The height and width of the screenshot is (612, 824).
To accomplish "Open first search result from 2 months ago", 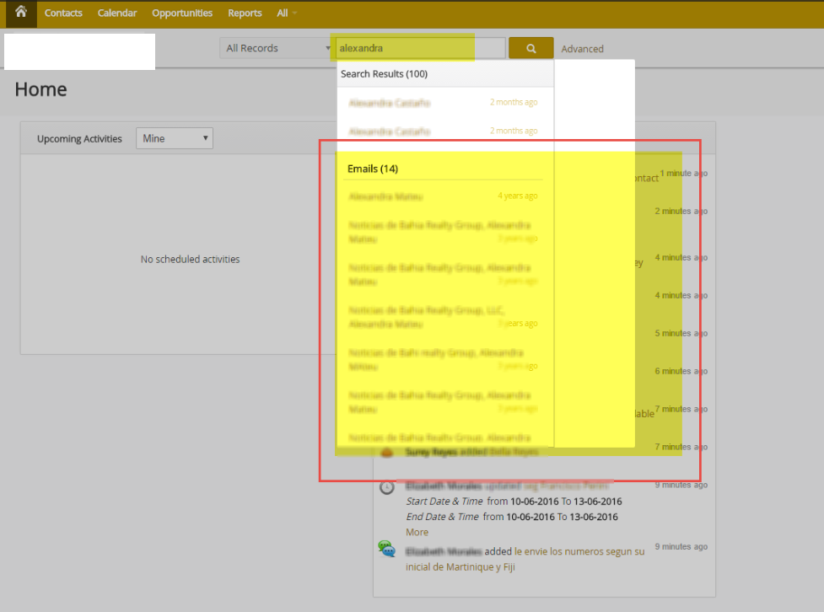I will click(x=389, y=102).
